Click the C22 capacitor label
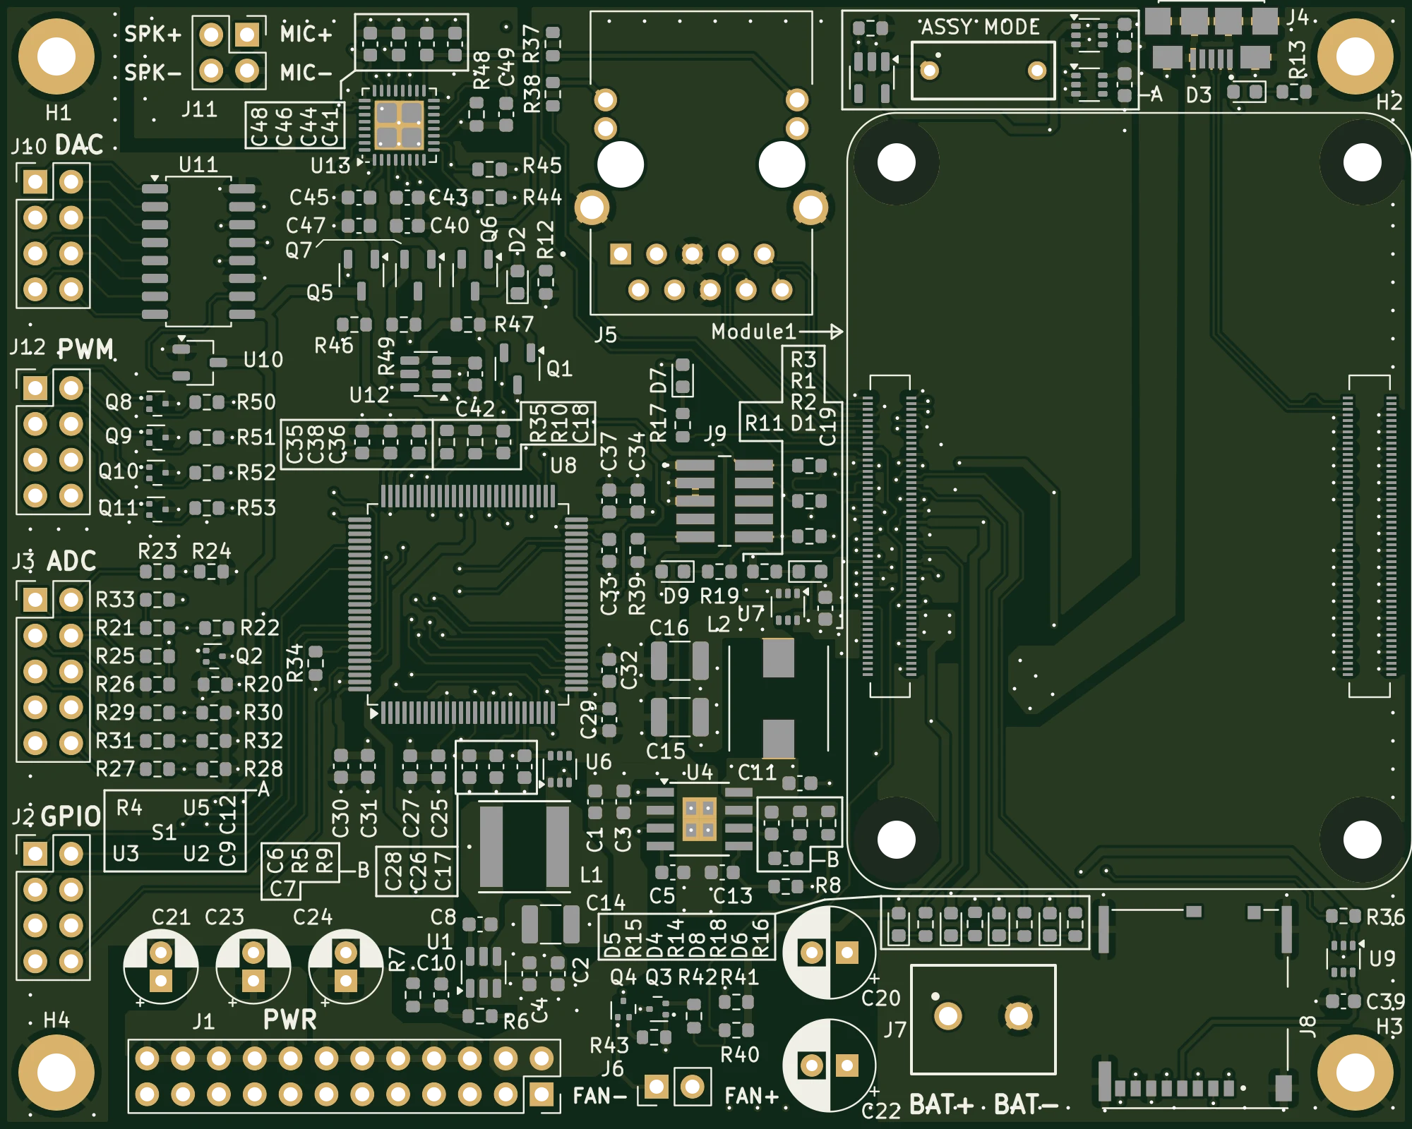The image size is (1412, 1129). pos(881,1111)
